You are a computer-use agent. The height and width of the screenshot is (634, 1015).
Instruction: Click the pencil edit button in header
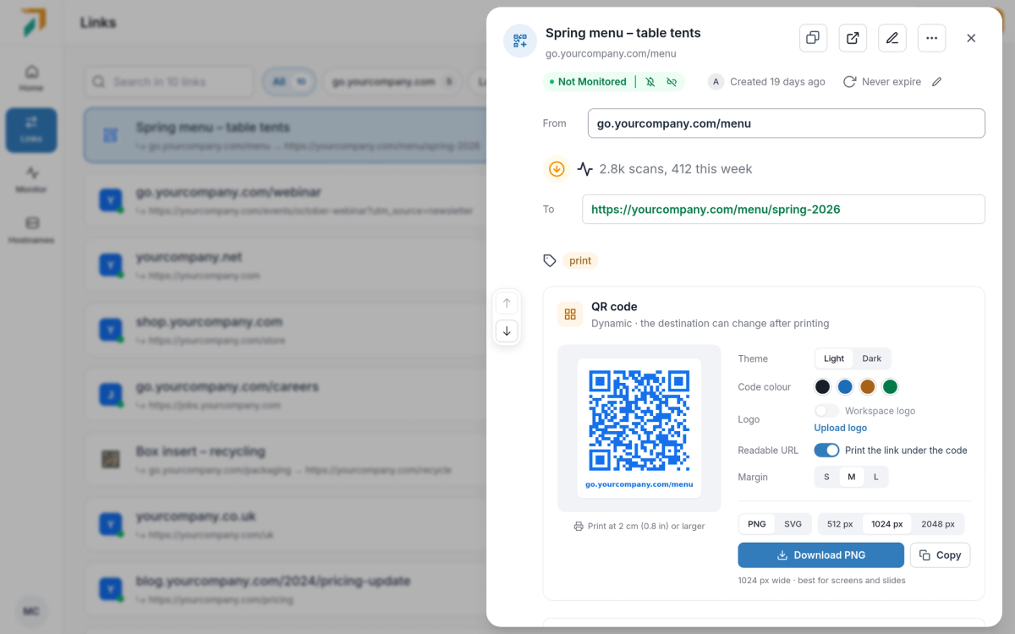point(892,38)
